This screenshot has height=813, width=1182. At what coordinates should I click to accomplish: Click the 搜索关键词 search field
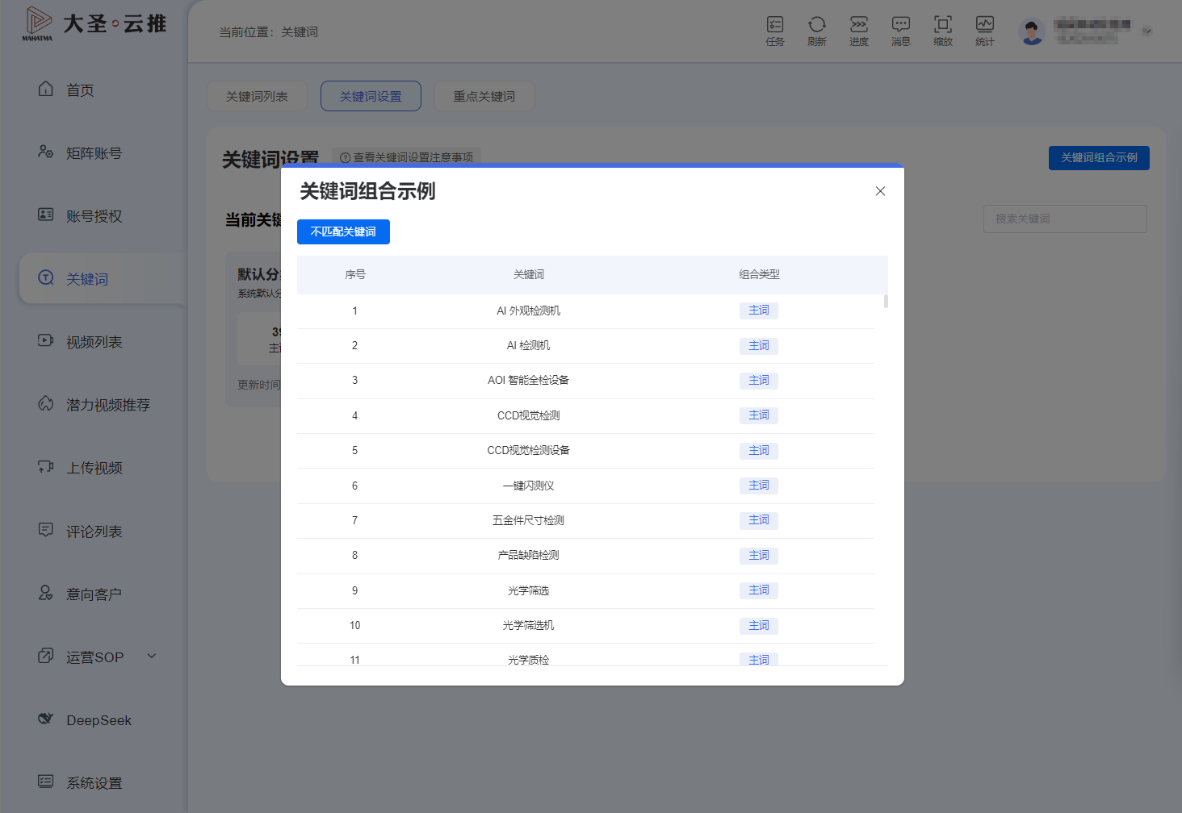point(1065,219)
